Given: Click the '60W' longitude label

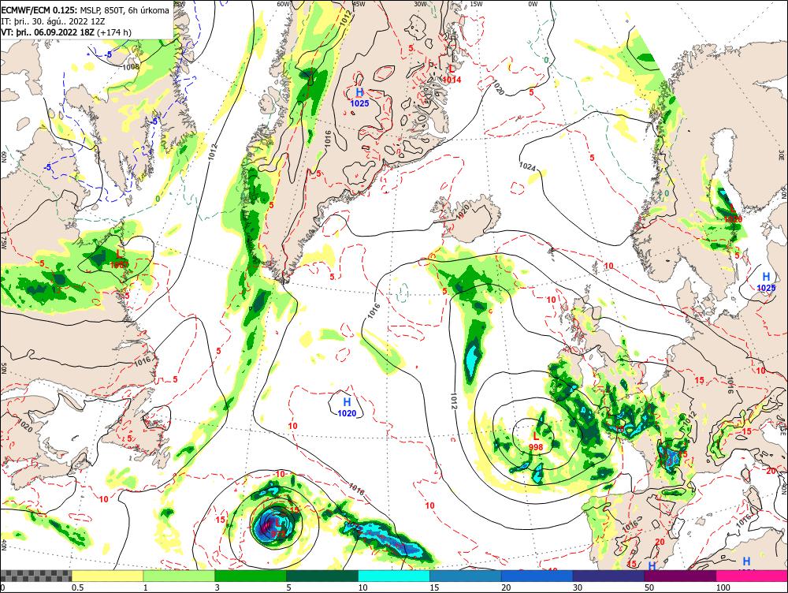Looking at the screenshot, I should (284, 4).
